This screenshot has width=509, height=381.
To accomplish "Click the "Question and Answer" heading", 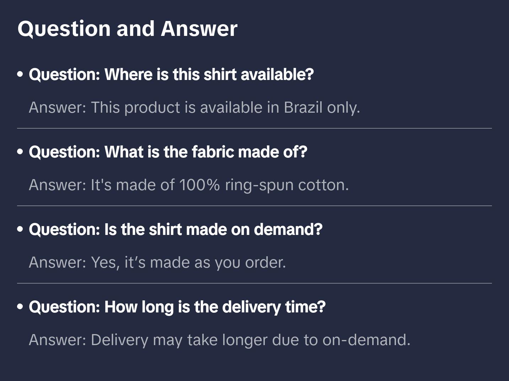I will click(127, 28).
